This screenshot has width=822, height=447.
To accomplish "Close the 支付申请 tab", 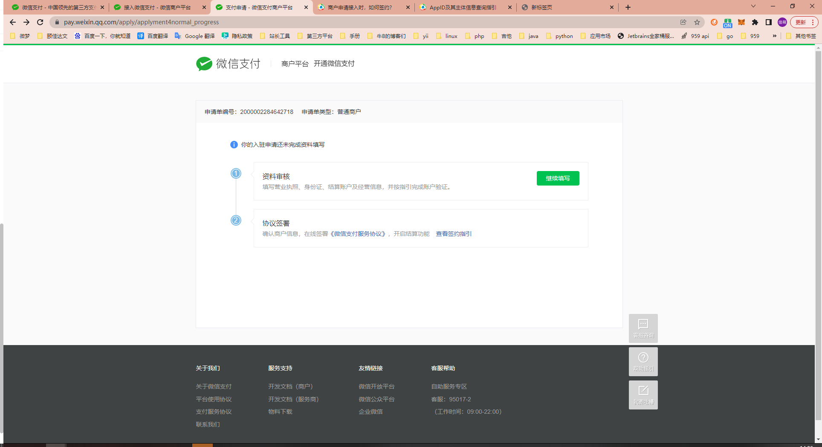I will 306,7.
